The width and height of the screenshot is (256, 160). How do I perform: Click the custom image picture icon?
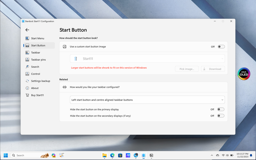pos(65,47)
